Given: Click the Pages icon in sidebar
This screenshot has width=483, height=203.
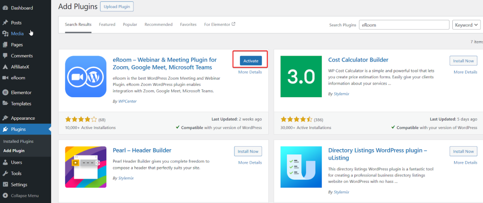Looking at the screenshot, I should pos(5,45).
